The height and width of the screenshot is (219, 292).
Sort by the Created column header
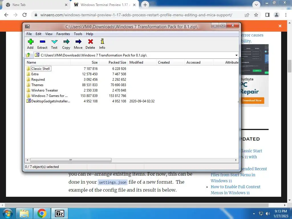(x=171, y=62)
